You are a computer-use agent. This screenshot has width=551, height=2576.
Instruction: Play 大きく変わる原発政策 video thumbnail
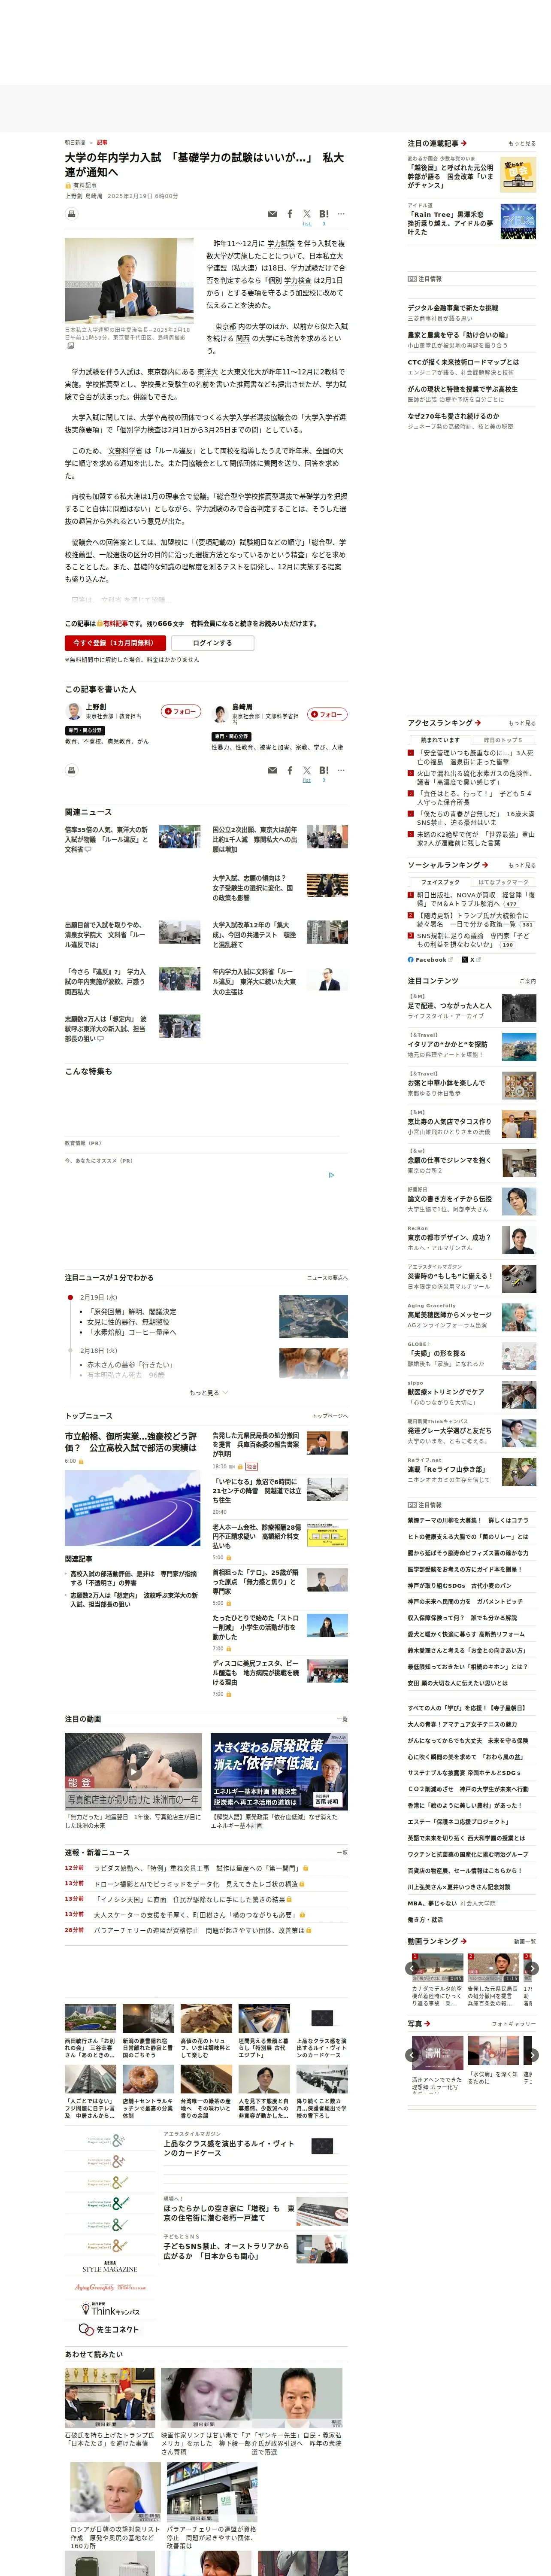click(x=279, y=1772)
